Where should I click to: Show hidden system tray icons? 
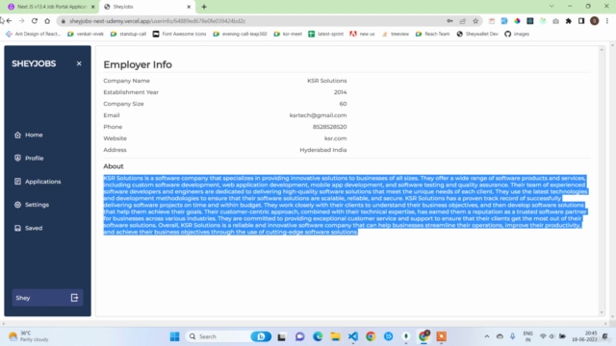point(487,336)
